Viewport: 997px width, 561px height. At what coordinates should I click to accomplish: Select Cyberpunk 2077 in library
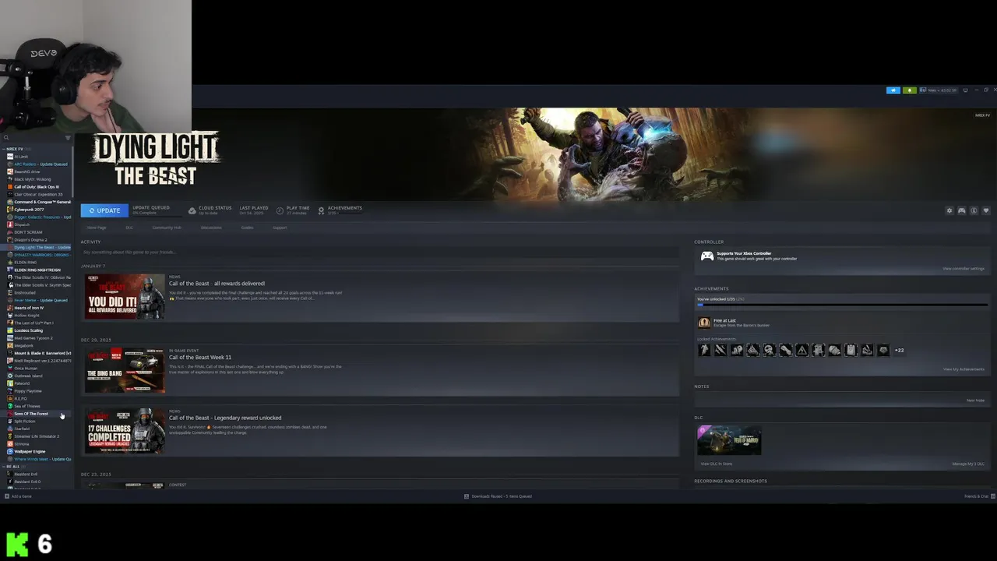point(28,210)
